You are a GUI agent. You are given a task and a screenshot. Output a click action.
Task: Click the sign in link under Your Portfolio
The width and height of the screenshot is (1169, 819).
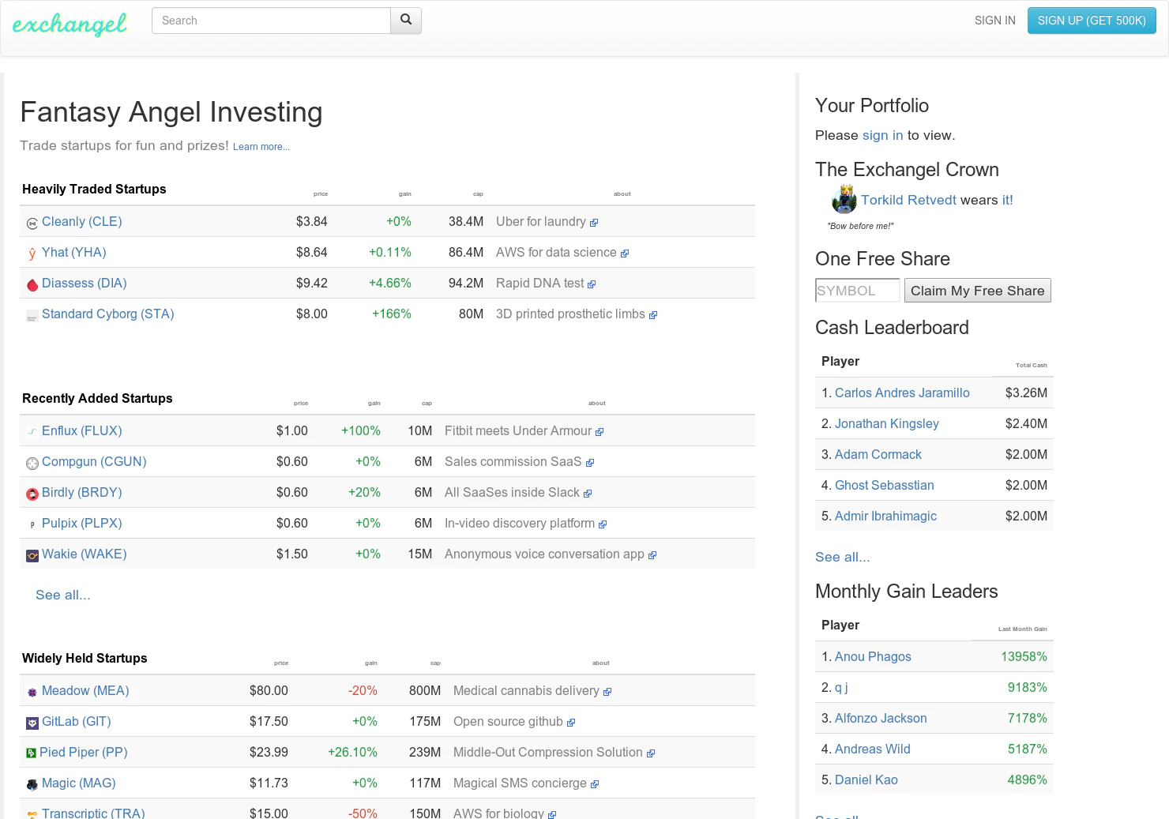[x=882, y=135]
